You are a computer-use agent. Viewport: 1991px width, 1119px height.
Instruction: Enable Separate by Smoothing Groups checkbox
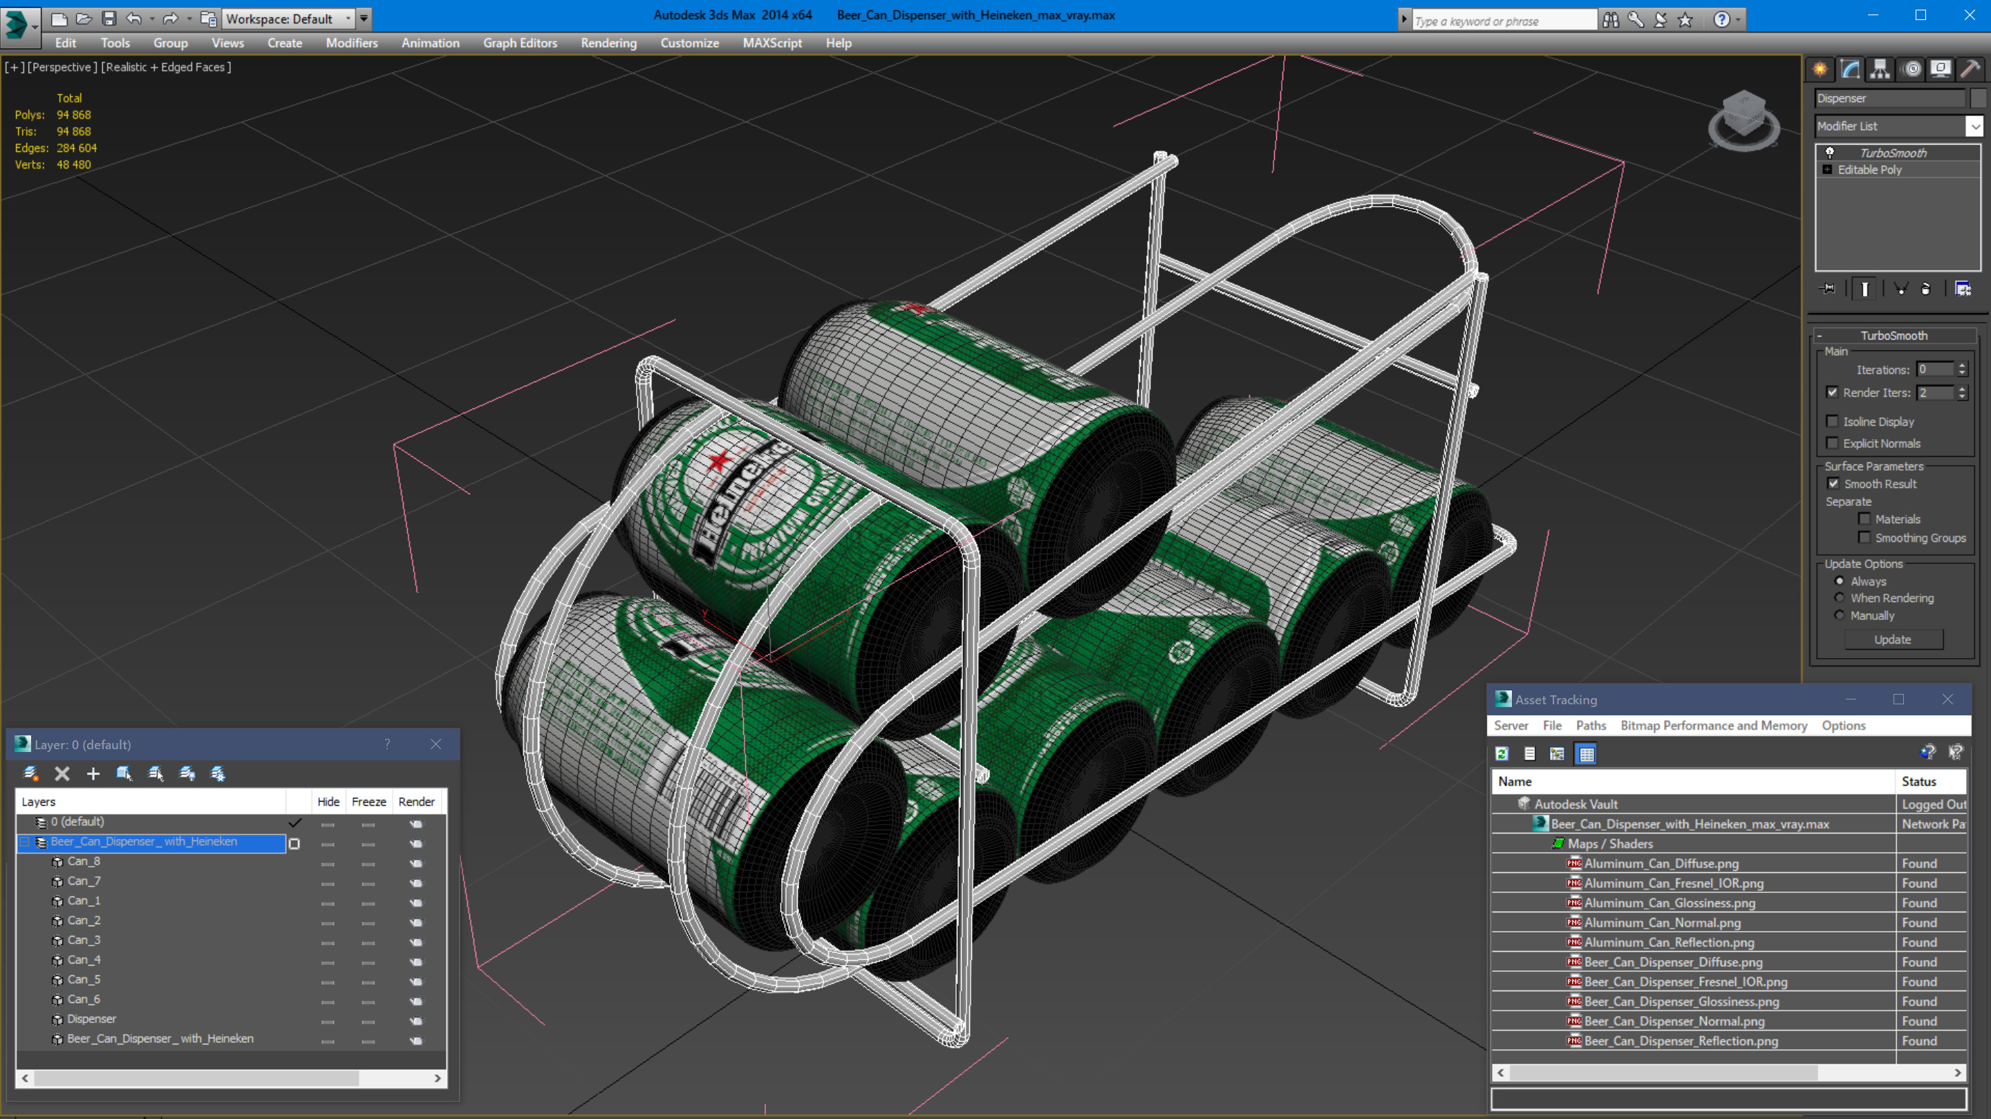1864,536
